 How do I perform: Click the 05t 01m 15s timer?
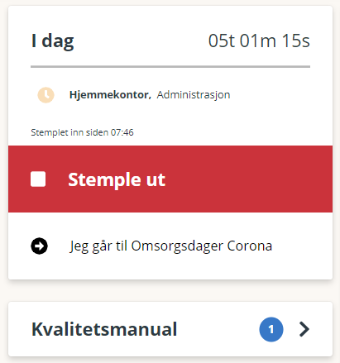pyautogui.click(x=259, y=41)
